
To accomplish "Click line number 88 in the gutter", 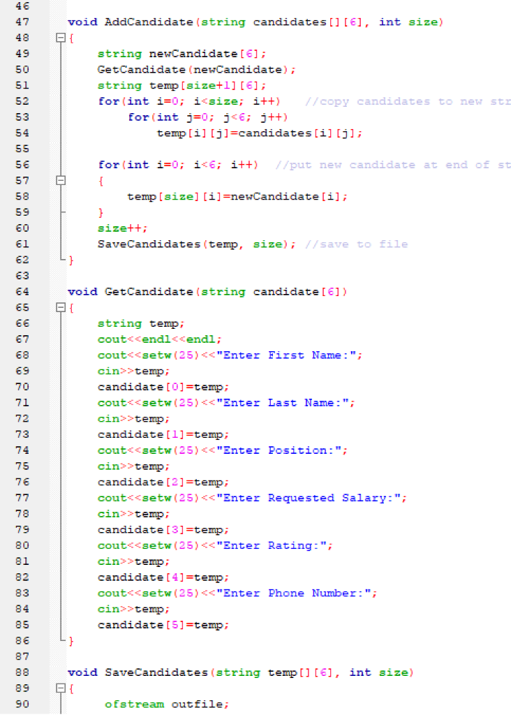I will tap(22, 672).
